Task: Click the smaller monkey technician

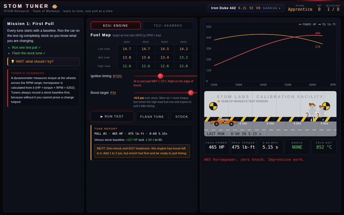Action: click(x=322, y=113)
